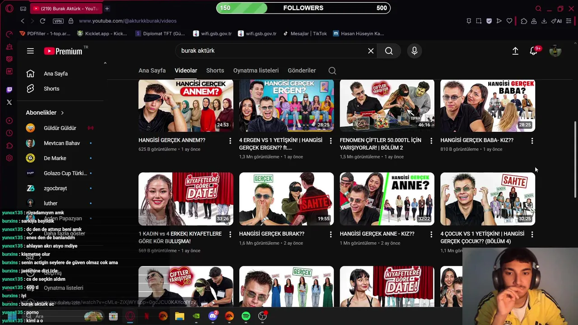The height and width of the screenshot is (325, 578).
Task: Open options for FENOMEN ÇİFTLER 50.000TL video
Action: pyautogui.click(x=431, y=141)
